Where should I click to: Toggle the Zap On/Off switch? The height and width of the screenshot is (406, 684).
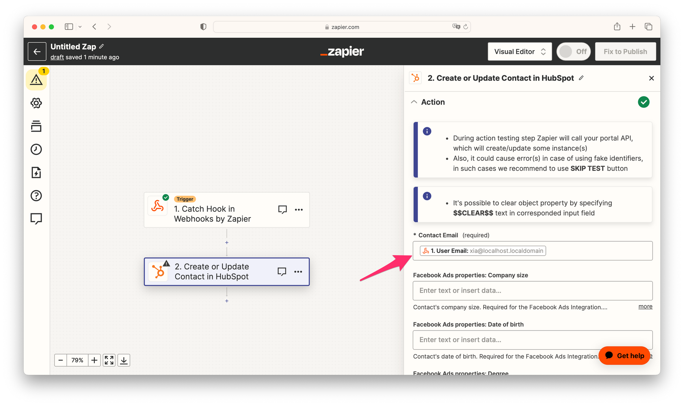574,52
